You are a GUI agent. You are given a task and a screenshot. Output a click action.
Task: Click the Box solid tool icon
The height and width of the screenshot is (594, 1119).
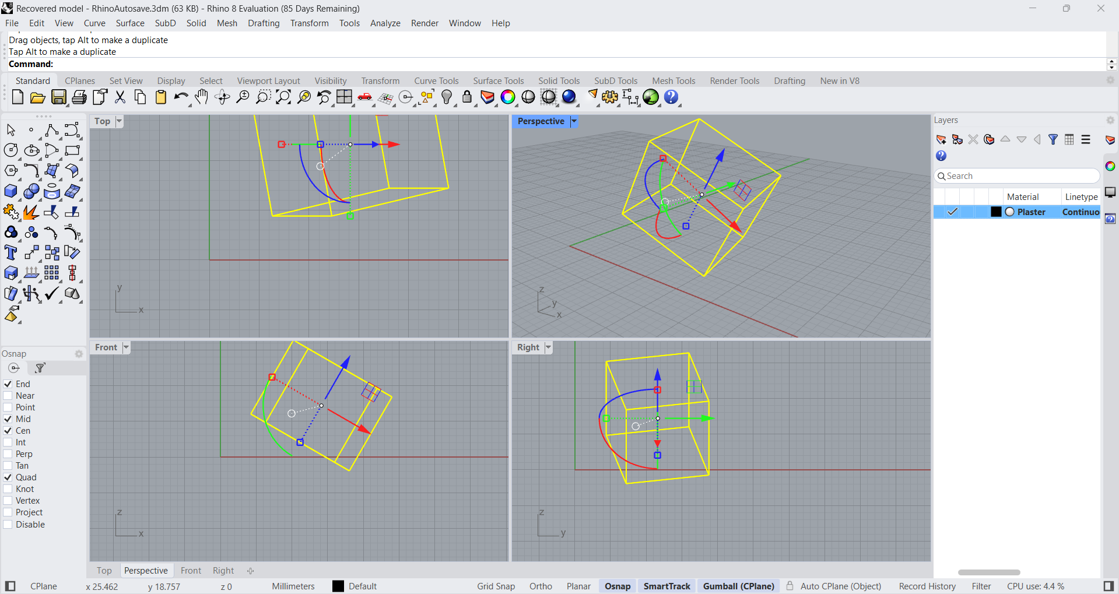pyautogui.click(x=10, y=192)
